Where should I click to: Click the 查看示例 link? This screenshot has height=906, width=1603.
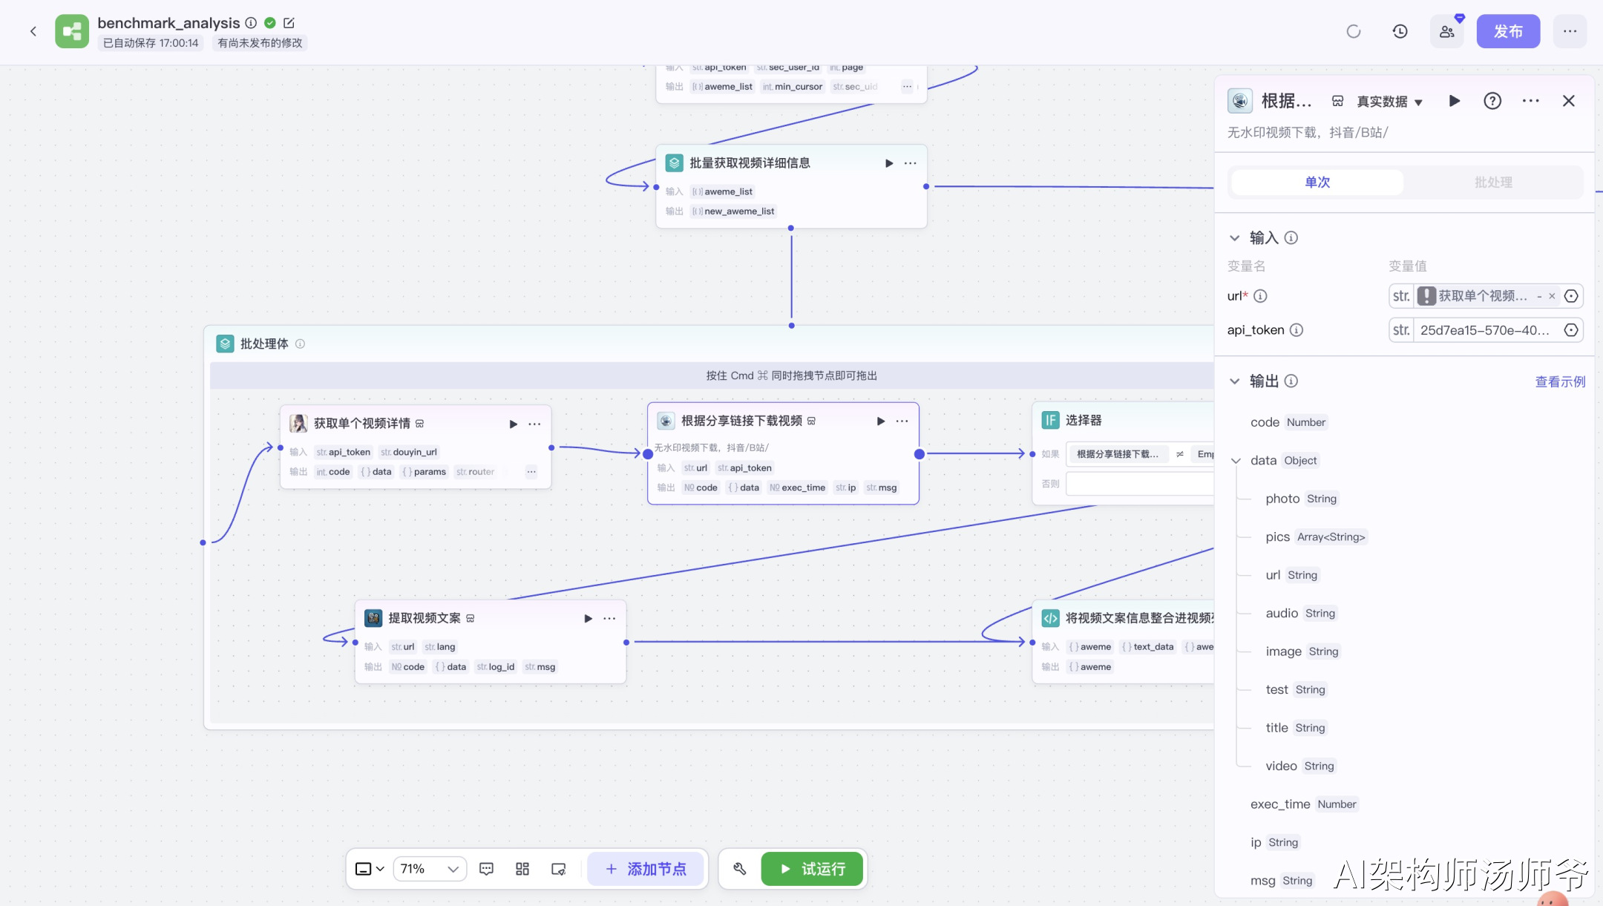click(1560, 381)
